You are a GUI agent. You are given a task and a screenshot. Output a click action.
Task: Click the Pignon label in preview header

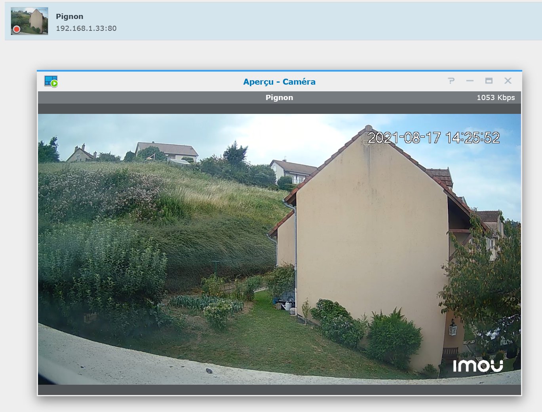click(x=280, y=98)
